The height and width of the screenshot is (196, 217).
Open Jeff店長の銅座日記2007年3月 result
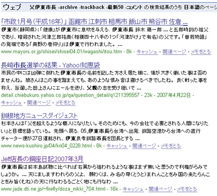pos(42,159)
